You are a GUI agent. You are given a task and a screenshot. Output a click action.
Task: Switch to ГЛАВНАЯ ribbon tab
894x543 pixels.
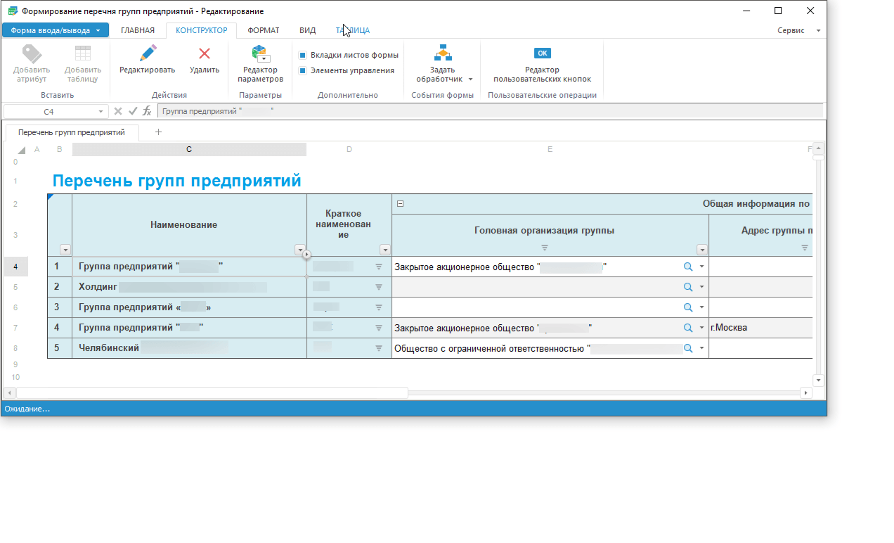click(138, 30)
